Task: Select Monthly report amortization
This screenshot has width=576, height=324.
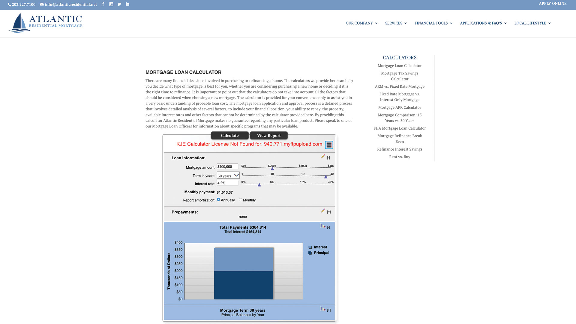Action: [241, 200]
